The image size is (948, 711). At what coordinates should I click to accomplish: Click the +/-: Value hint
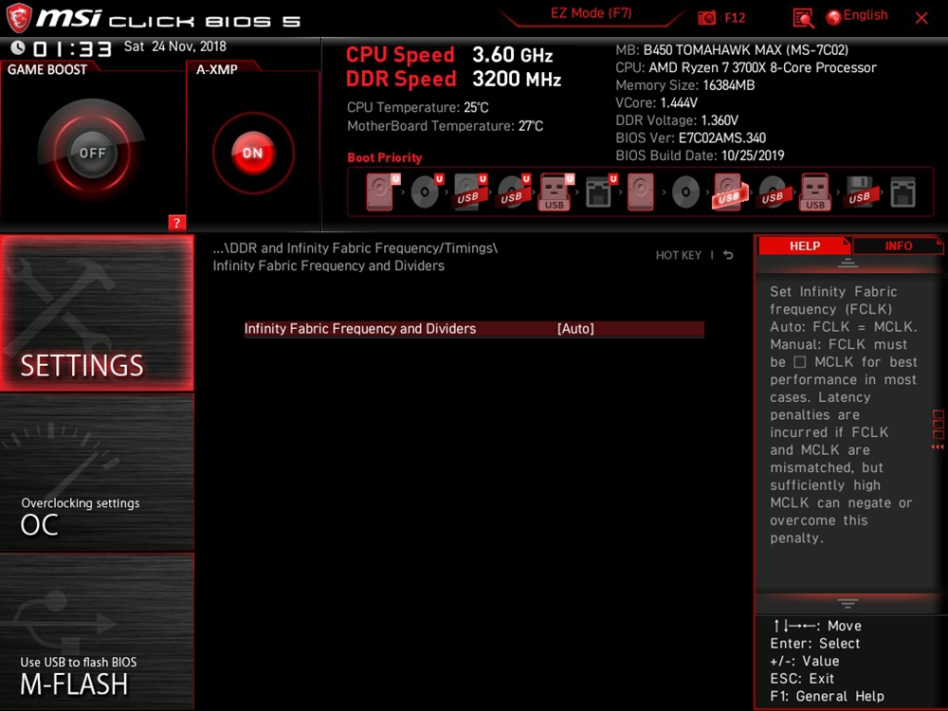coord(804,662)
